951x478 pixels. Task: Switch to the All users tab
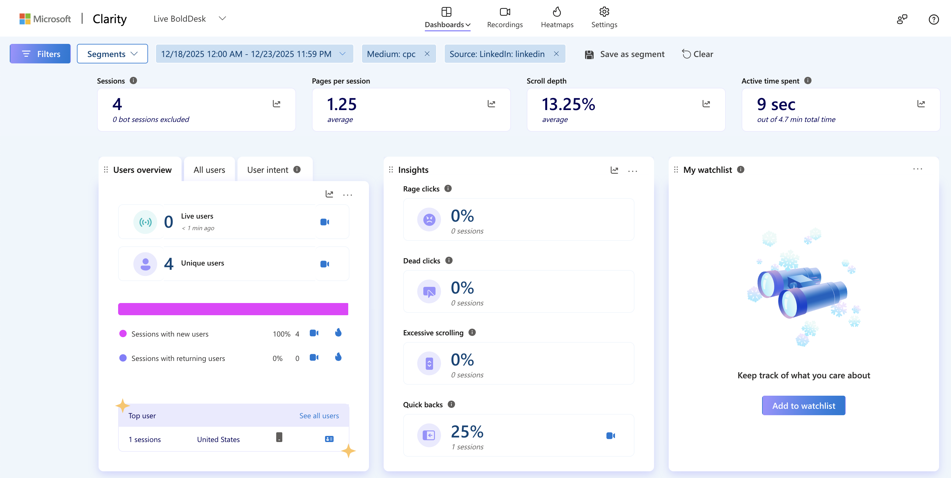click(x=209, y=170)
